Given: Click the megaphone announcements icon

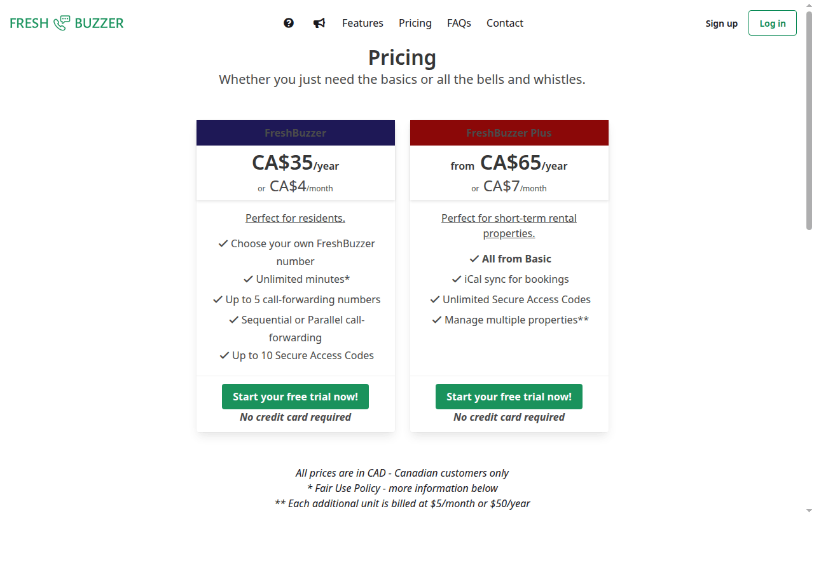Looking at the screenshot, I should pyautogui.click(x=319, y=23).
